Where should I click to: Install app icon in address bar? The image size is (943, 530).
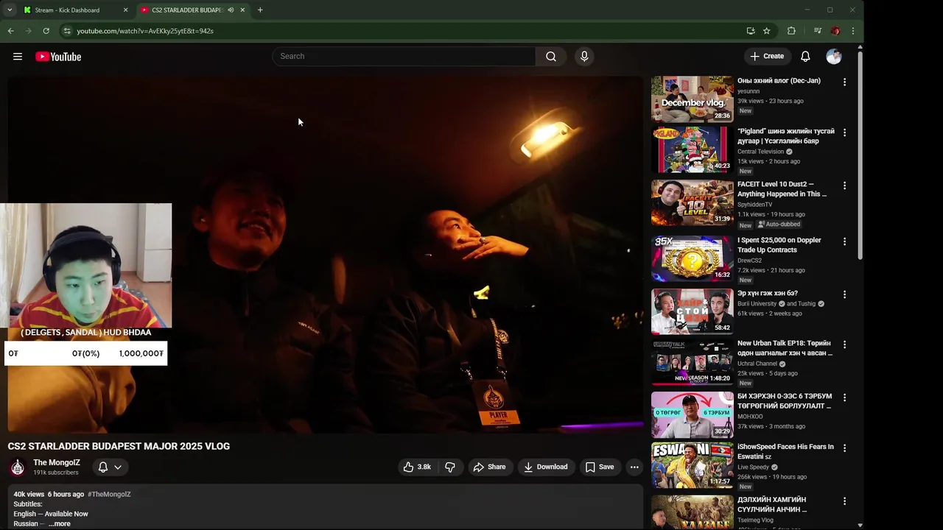(x=751, y=31)
